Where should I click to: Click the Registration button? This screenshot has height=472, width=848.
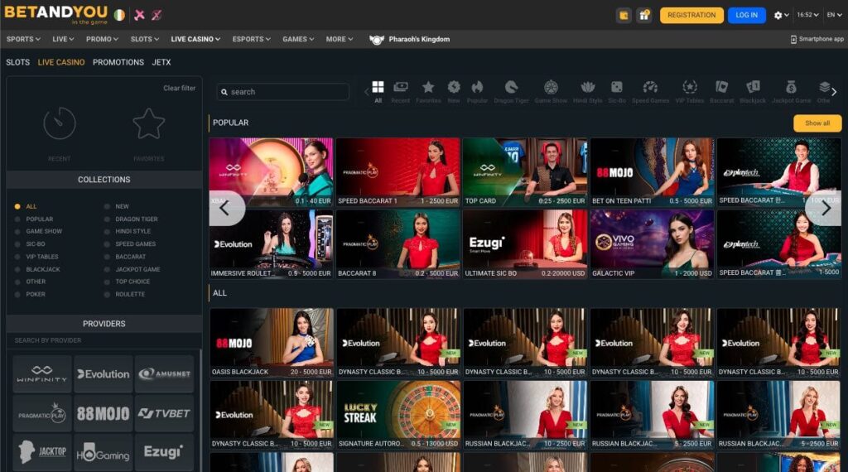tap(691, 15)
